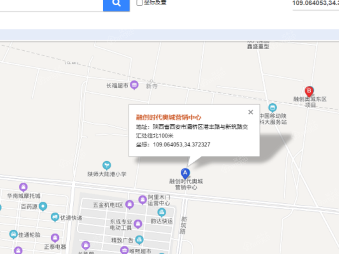Click the coordinate field showing 109.064053
Screen dimensions: 339x254
(316, 3)
